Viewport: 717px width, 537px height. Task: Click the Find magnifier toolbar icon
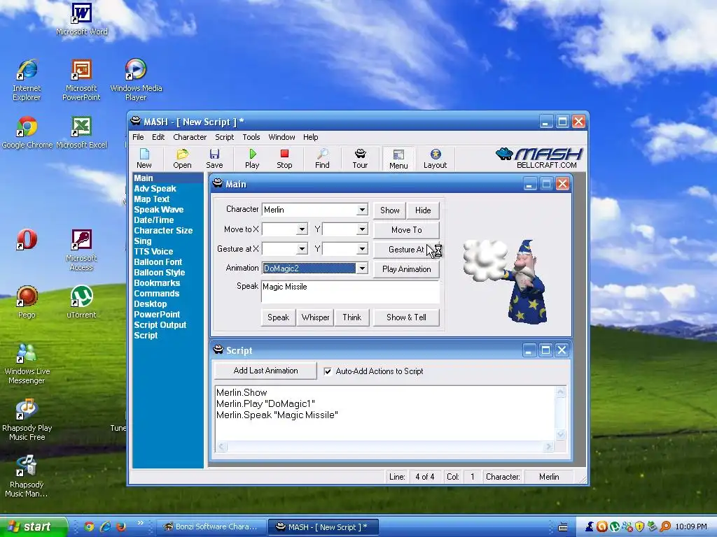tap(322, 159)
